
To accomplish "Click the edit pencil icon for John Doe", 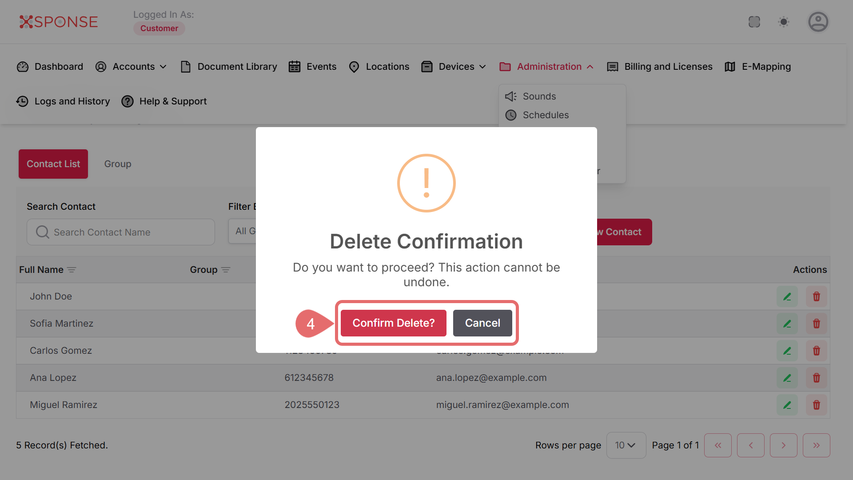I will pos(787,296).
